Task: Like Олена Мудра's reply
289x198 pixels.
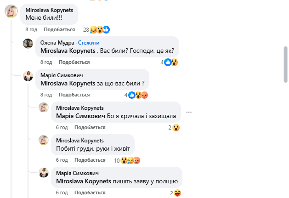Action: click(74, 62)
